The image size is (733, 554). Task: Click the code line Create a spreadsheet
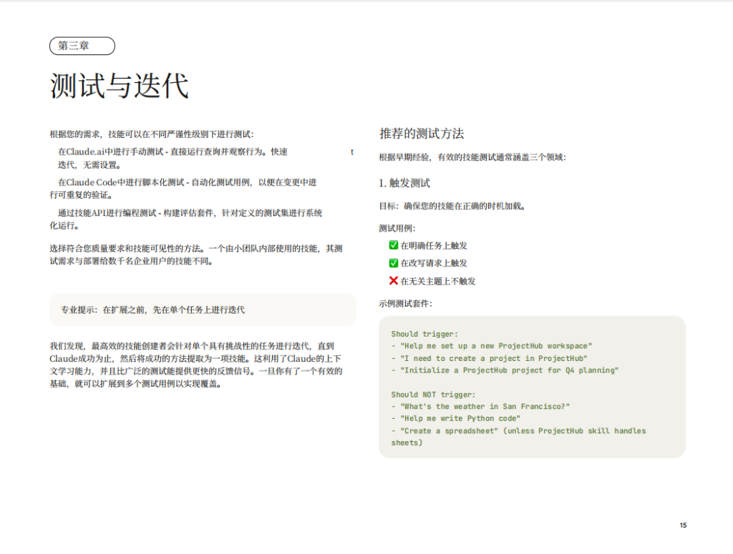click(x=518, y=437)
